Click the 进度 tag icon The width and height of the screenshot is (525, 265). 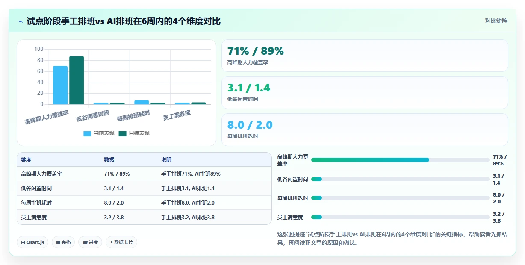pyautogui.click(x=85, y=242)
